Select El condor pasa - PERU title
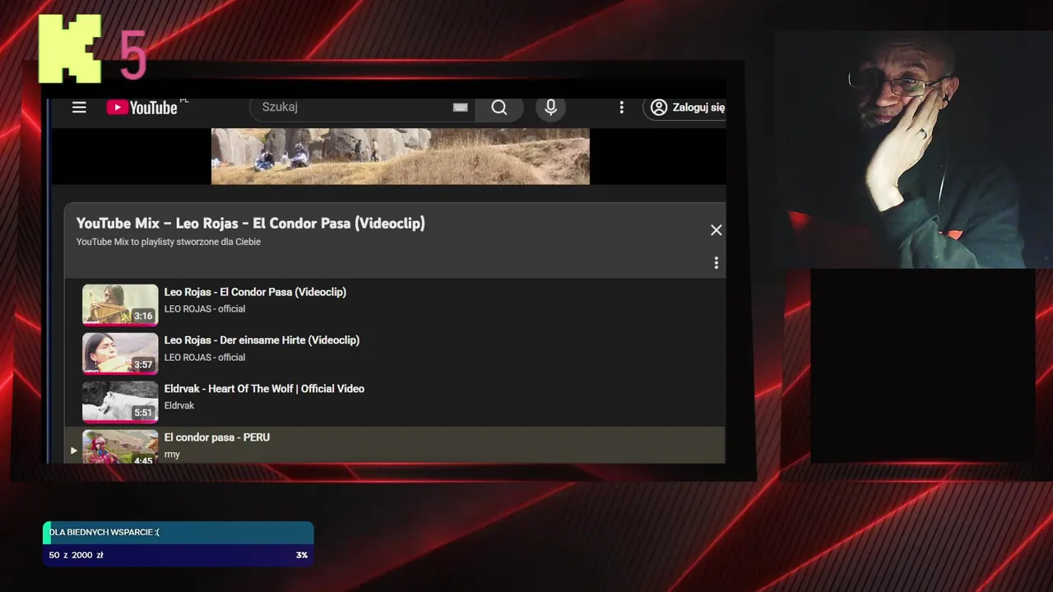The image size is (1053, 592). [x=217, y=437]
